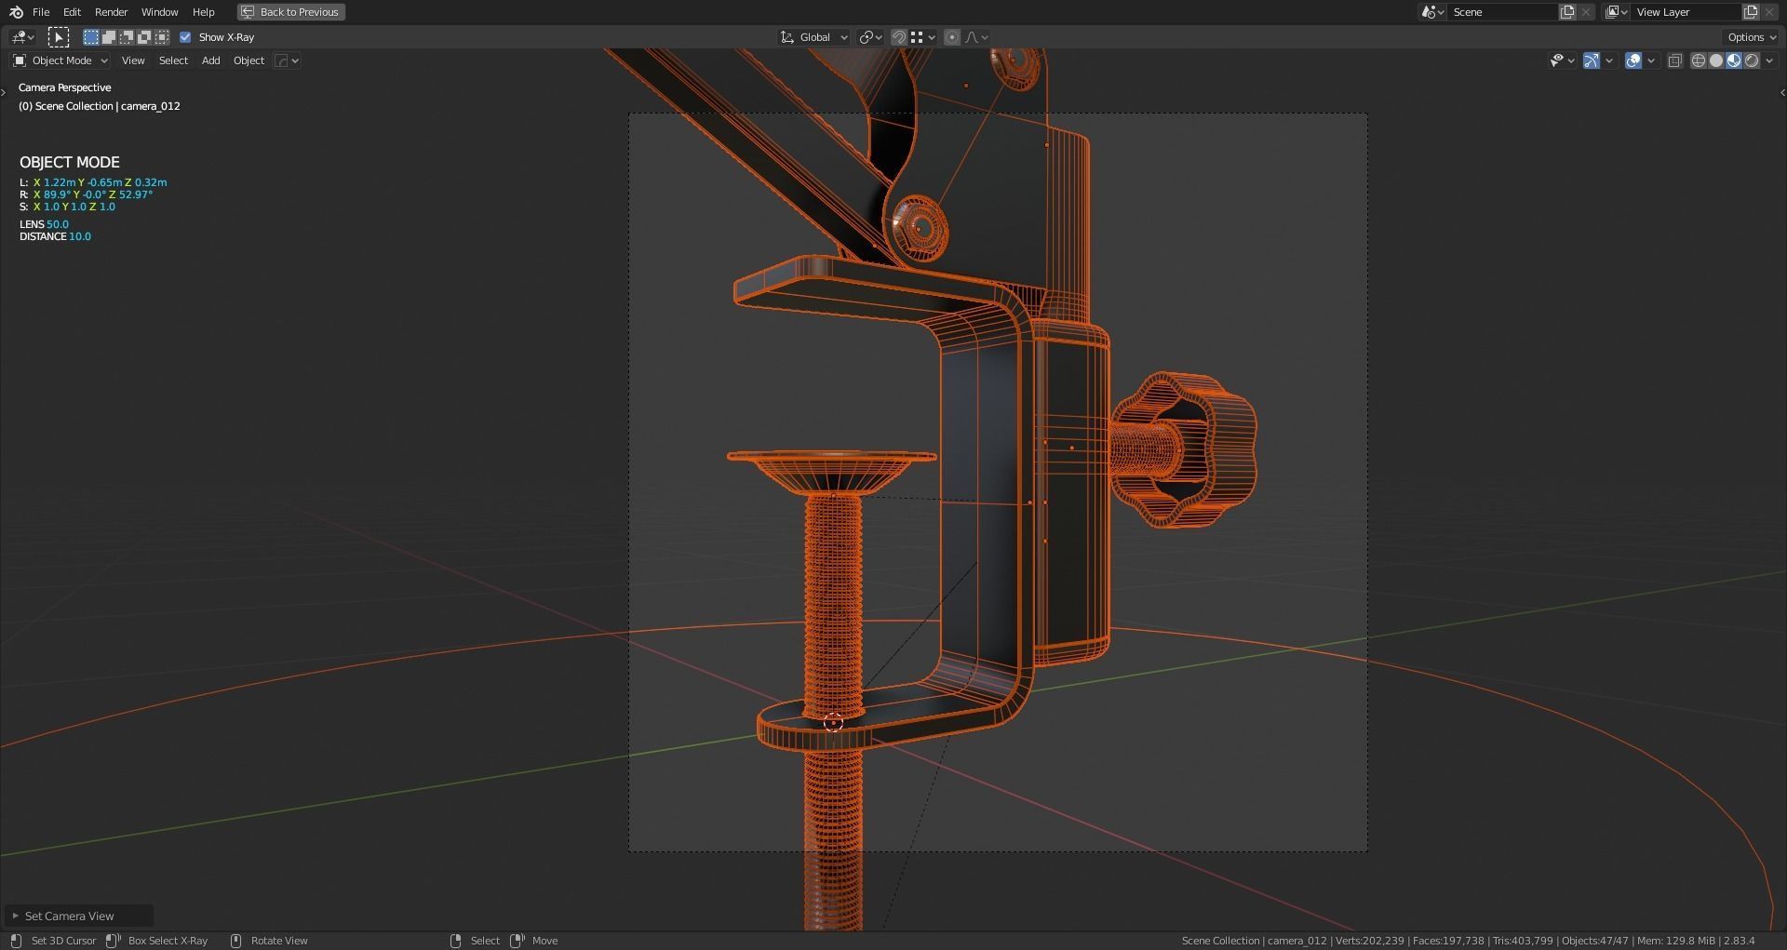Open the viewport Object menu
Screen dimensions: 1787x950
[x=249, y=60]
